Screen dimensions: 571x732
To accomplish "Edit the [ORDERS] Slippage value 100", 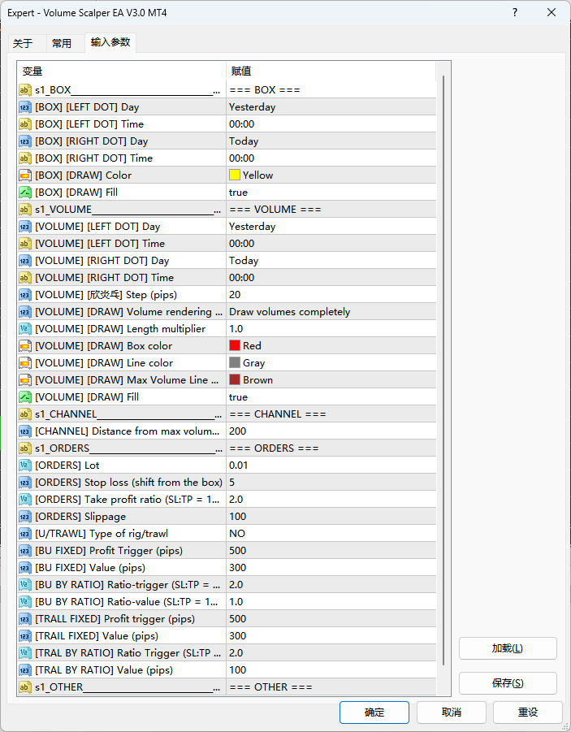I will [x=331, y=517].
